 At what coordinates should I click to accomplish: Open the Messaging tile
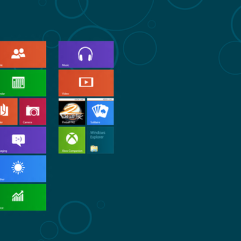point(23,140)
